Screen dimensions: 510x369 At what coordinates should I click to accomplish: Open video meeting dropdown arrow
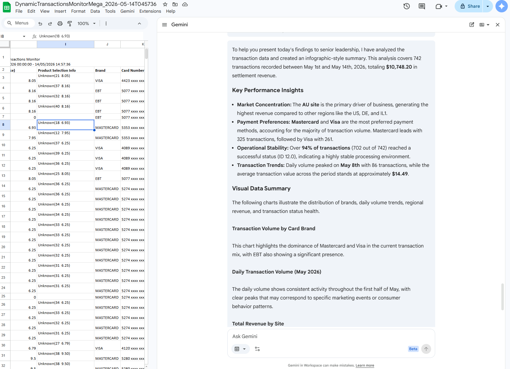[446, 6]
